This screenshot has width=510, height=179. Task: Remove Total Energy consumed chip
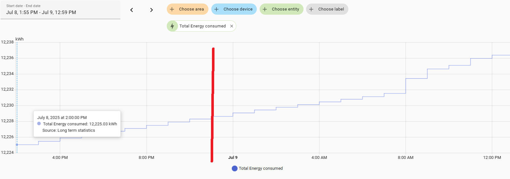pyautogui.click(x=232, y=26)
